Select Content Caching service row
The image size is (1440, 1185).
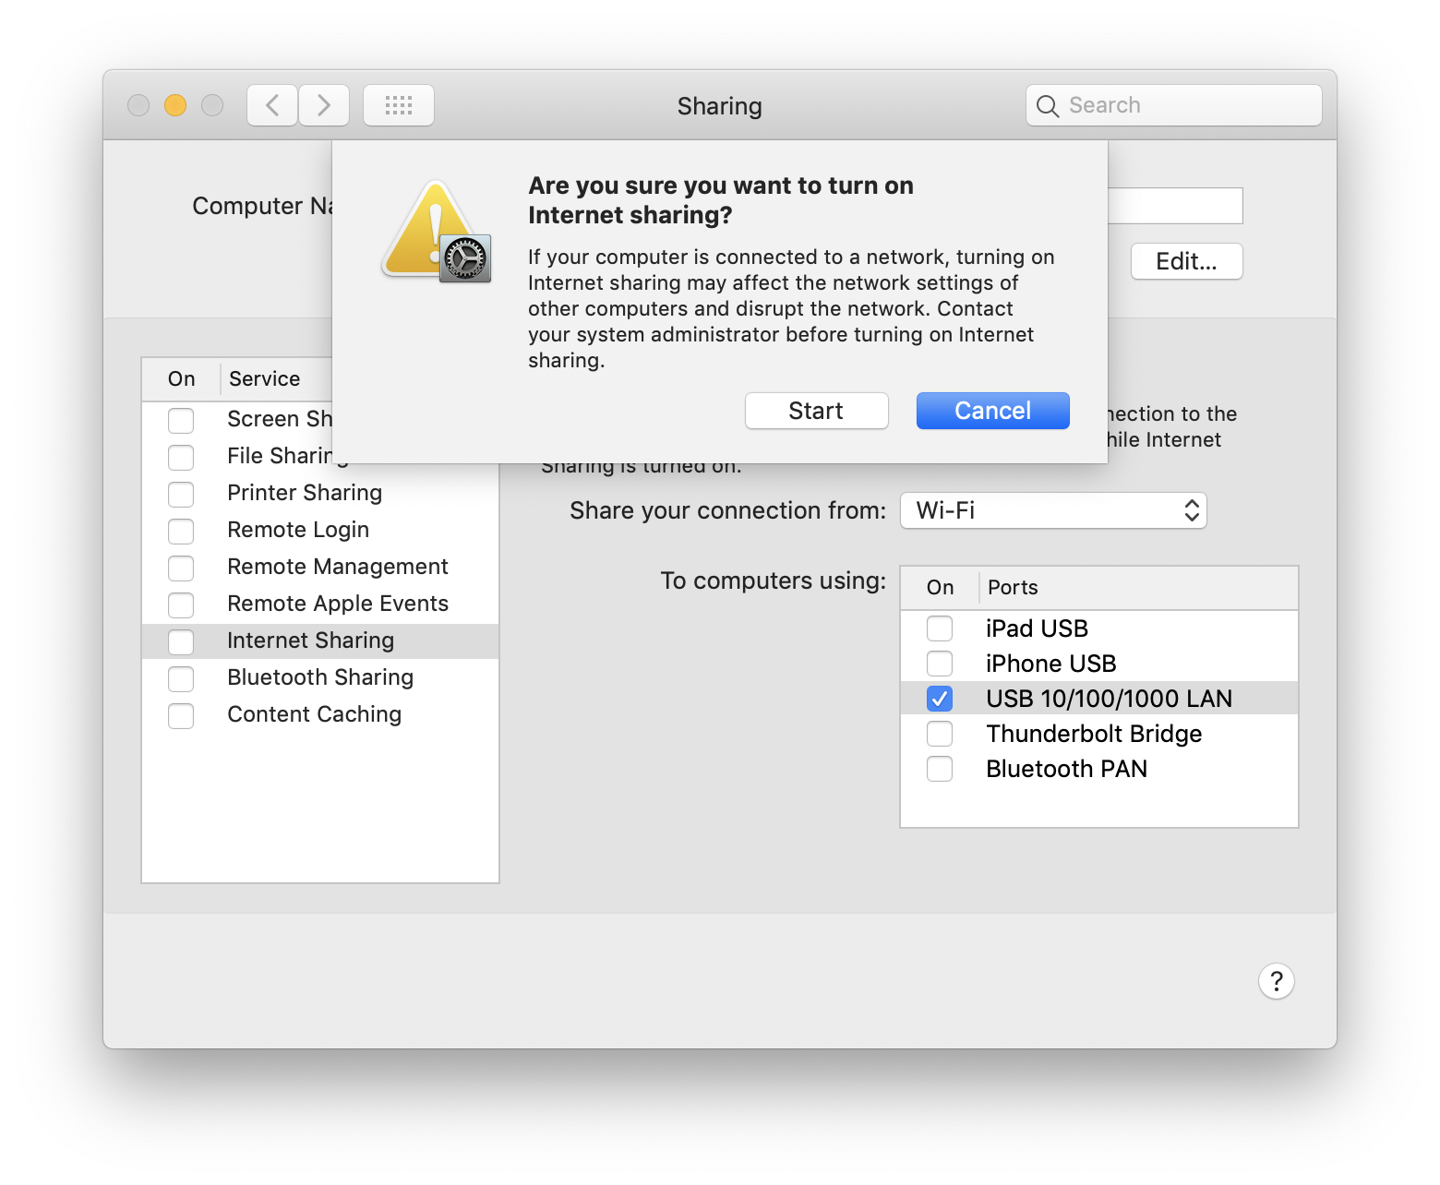coord(314,714)
